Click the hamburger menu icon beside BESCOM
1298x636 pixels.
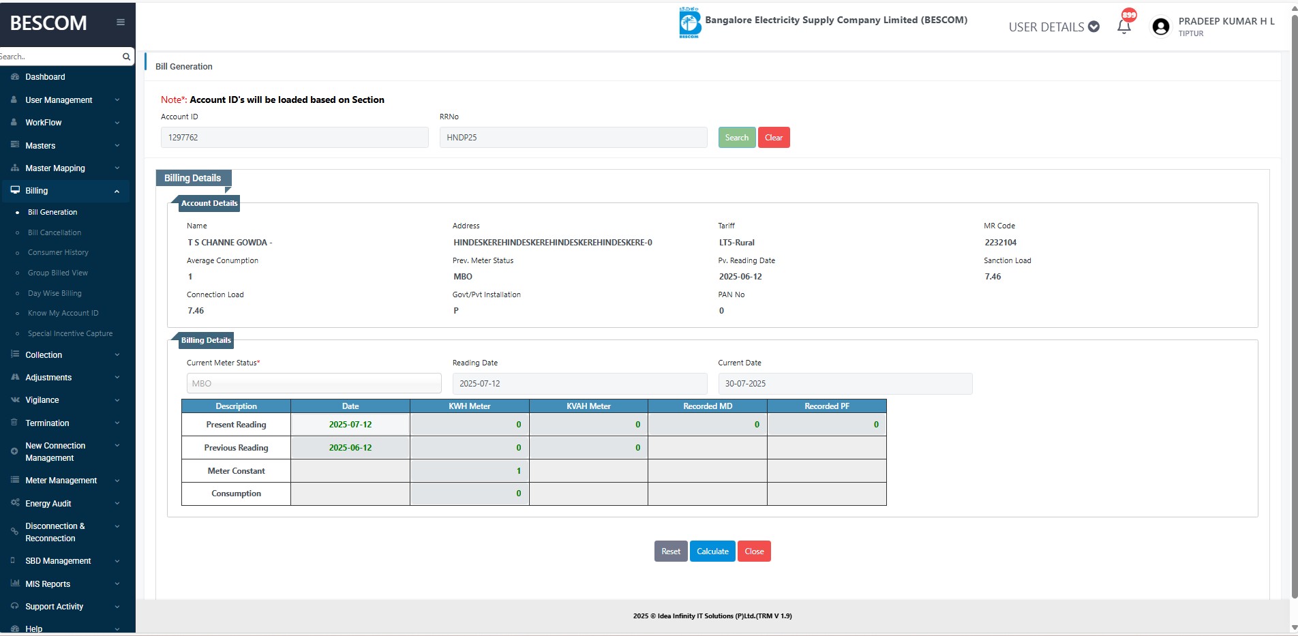(121, 22)
